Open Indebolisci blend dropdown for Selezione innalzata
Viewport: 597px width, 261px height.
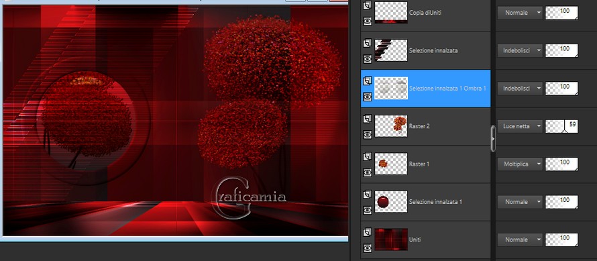[520, 50]
